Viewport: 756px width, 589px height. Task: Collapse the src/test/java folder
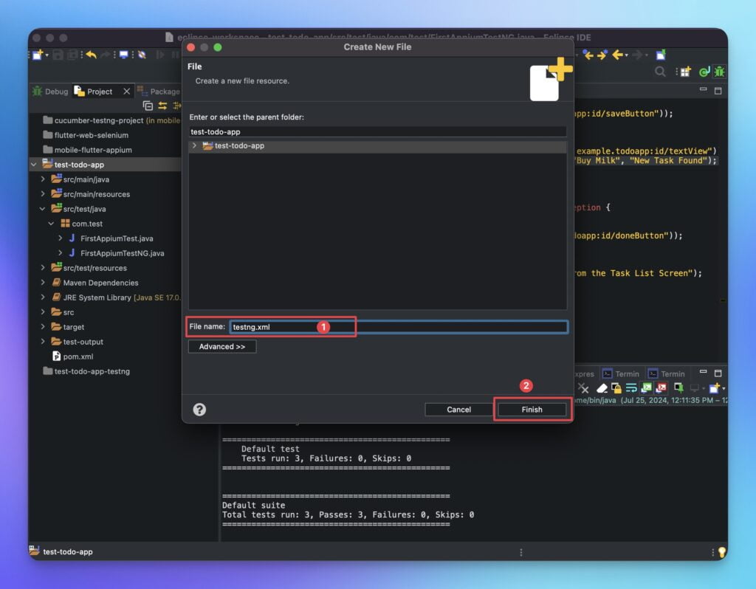42,209
